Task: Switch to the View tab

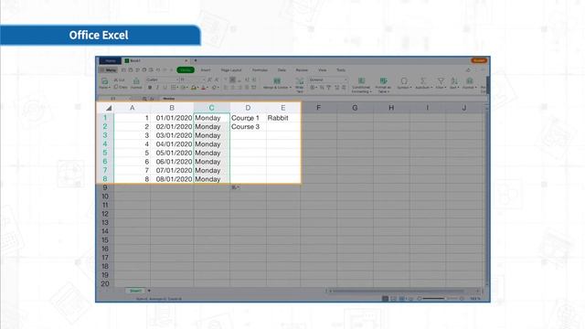Action: coord(323,70)
